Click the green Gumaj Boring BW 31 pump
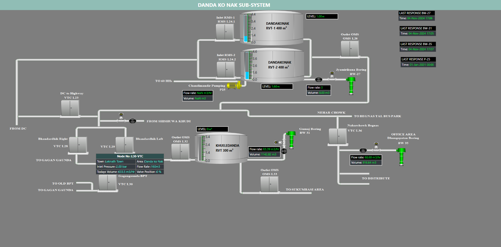The image size is (501, 247). tap(291, 139)
